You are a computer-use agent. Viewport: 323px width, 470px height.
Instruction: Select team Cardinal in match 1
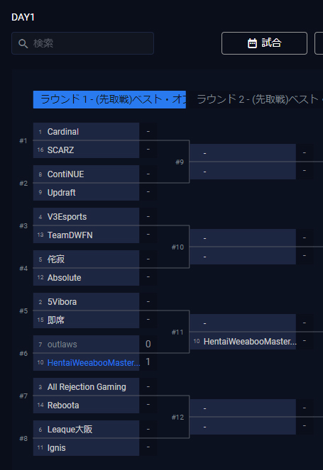tap(86, 132)
